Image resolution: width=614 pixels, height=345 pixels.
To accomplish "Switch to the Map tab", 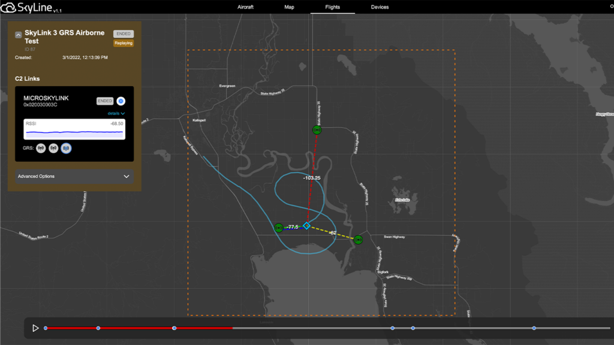I will pos(289,7).
